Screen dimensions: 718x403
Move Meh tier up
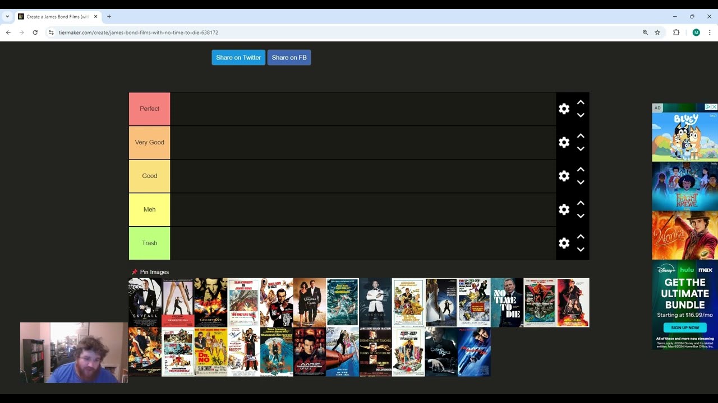581,203
